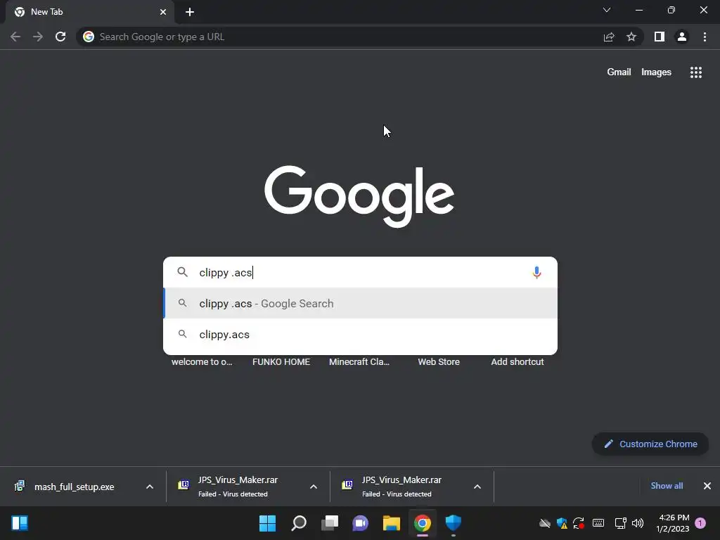The height and width of the screenshot is (540, 720).
Task: Open volume control tray icon
Action: 638,523
